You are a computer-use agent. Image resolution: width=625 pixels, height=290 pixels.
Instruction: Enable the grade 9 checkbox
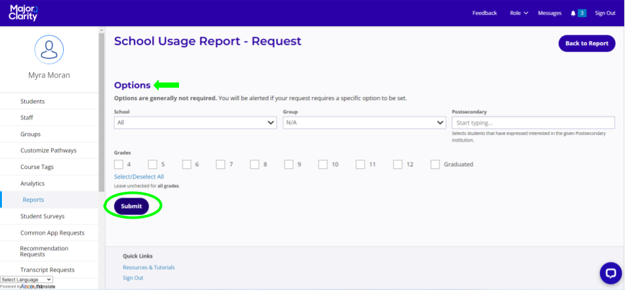point(289,164)
